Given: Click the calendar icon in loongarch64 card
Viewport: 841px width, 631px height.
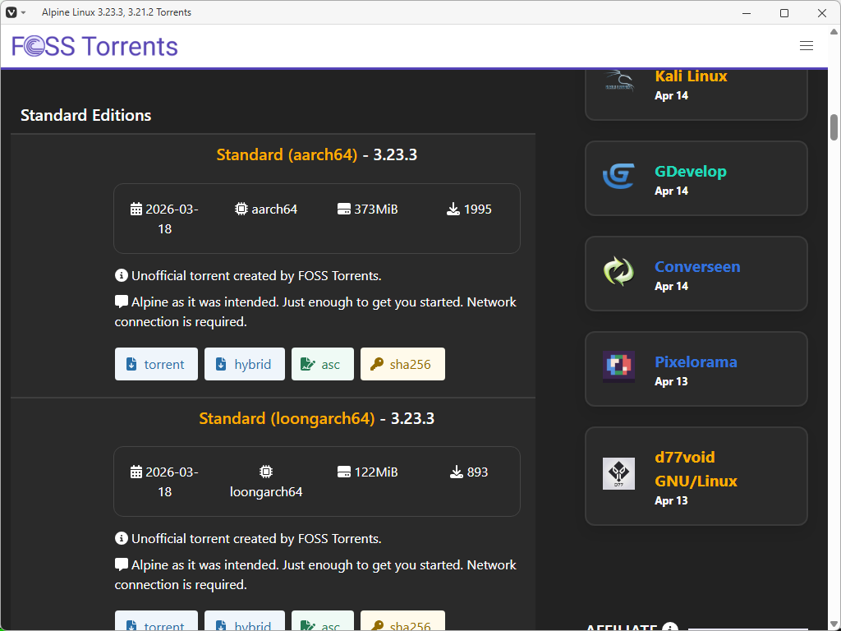Looking at the screenshot, I should (136, 472).
